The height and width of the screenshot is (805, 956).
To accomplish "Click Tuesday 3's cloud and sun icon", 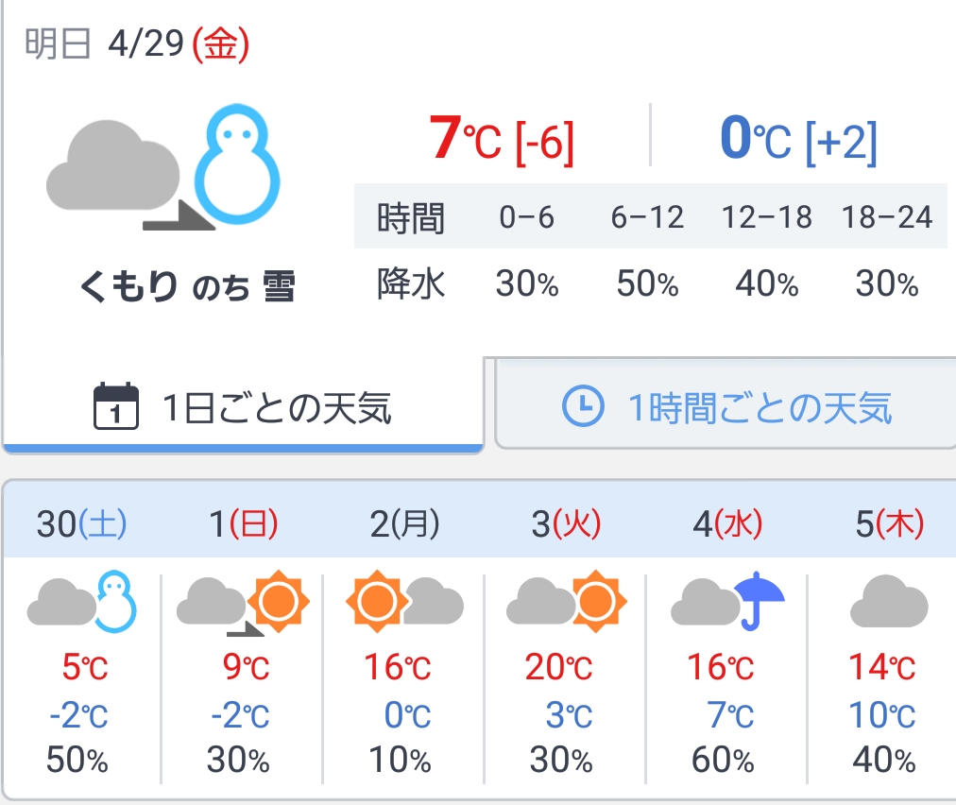I will tap(566, 600).
